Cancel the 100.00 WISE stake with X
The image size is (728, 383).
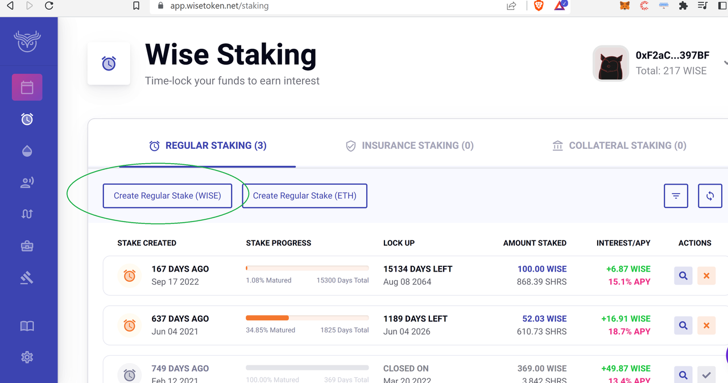coord(706,276)
